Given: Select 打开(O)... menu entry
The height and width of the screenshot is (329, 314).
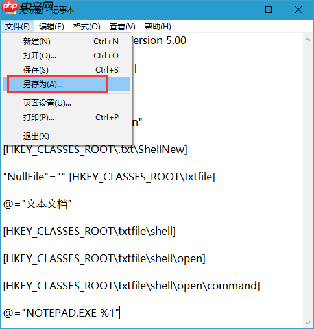Looking at the screenshot, I should point(66,56).
